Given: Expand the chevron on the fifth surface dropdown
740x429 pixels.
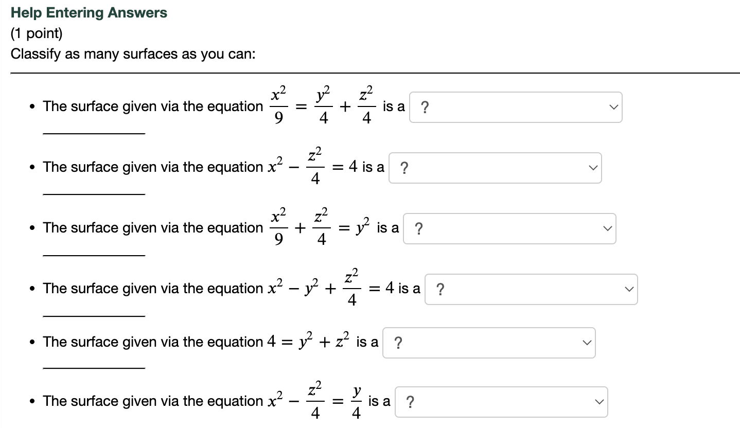Looking at the screenshot, I should coord(587,342).
